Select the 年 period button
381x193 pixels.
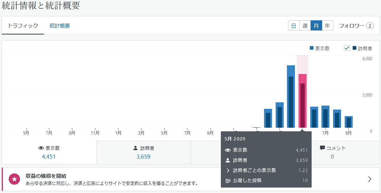pyautogui.click(x=328, y=26)
